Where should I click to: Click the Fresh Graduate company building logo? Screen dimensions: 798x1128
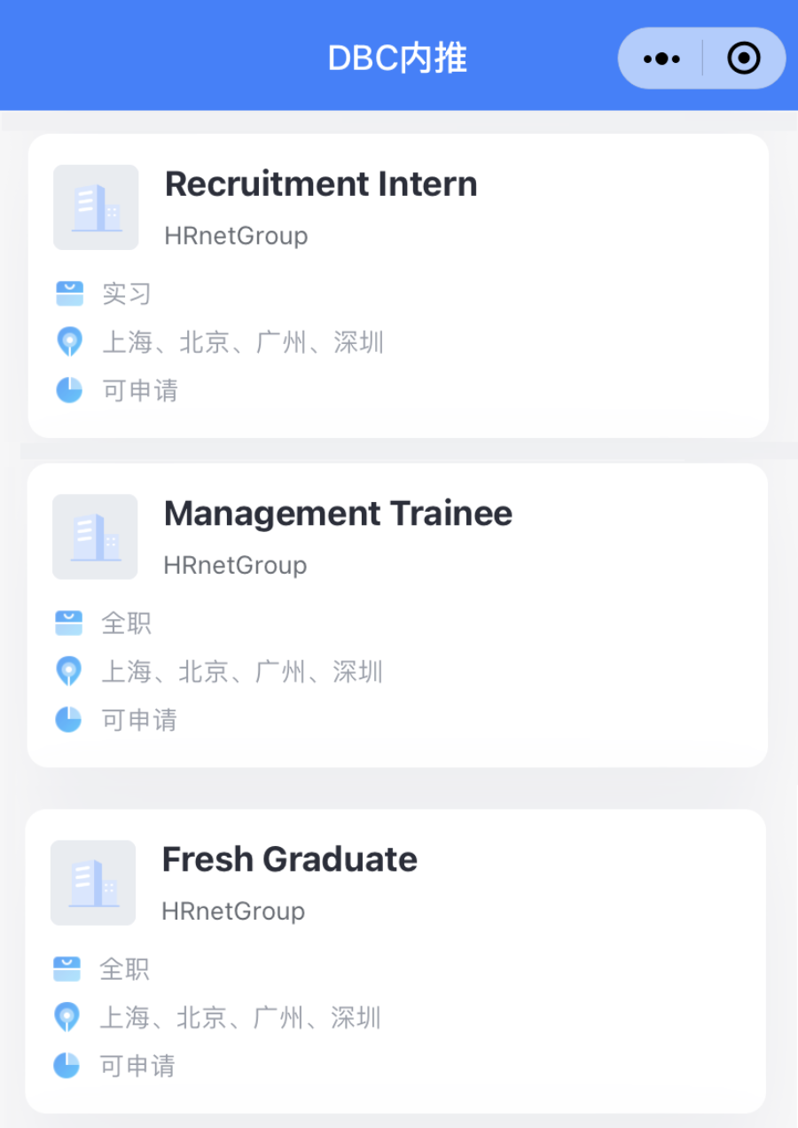pos(93,882)
